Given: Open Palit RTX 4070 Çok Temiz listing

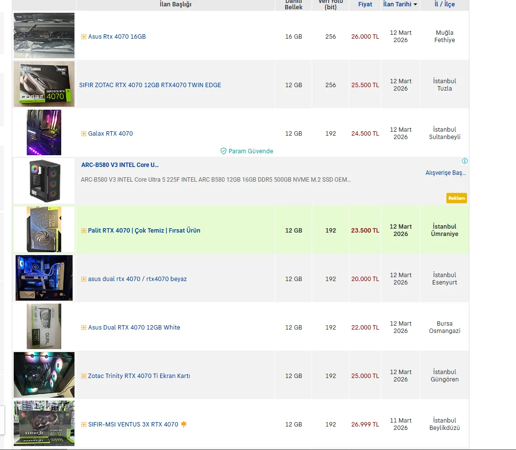Looking at the screenshot, I should click(144, 231).
